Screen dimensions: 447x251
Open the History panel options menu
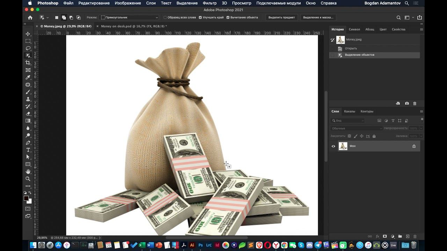(422, 29)
